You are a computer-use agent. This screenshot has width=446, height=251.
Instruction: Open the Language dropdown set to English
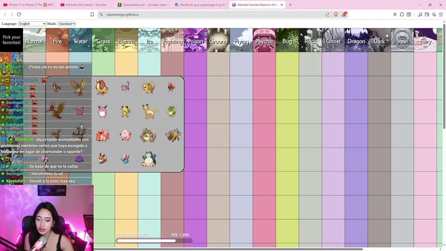click(x=32, y=24)
